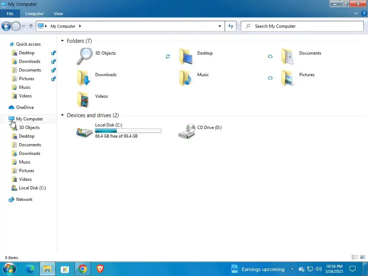368x276 pixels.
Task: Open the network tray icon
Action: [310, 269]
